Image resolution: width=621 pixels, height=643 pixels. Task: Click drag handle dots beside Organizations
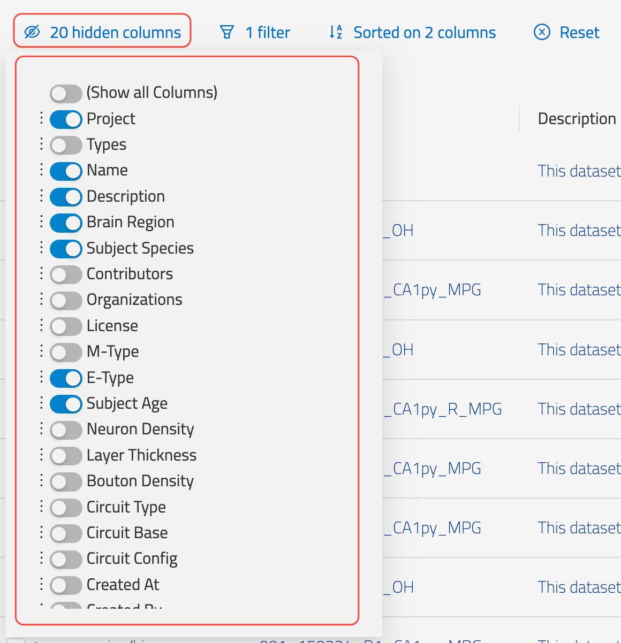point(41,299)
